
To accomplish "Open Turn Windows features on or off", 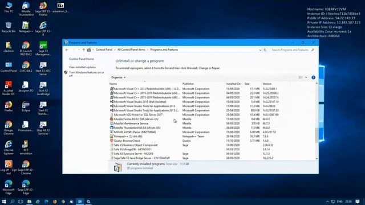I will [x=86, y=74].
